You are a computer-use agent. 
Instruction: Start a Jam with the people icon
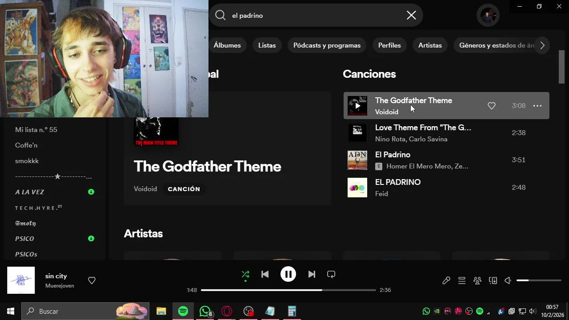point(477,280)
